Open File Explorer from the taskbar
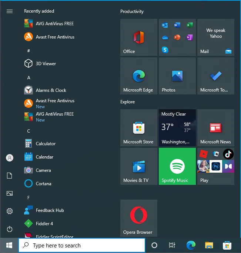 click(x=209, y=245)
